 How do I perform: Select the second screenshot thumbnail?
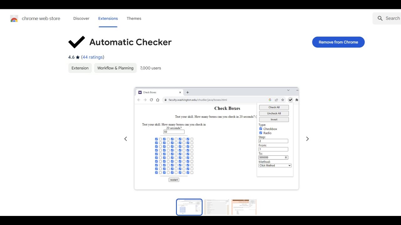coord(216,207)
